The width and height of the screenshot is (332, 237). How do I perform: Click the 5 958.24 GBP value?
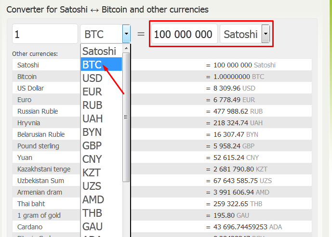(234, 146)
